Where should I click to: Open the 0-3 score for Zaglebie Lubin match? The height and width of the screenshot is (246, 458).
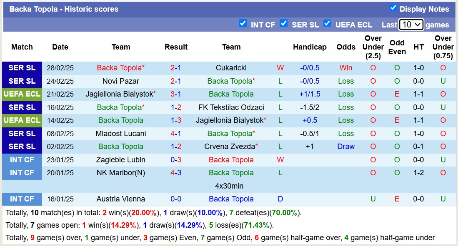pos(175,160)
